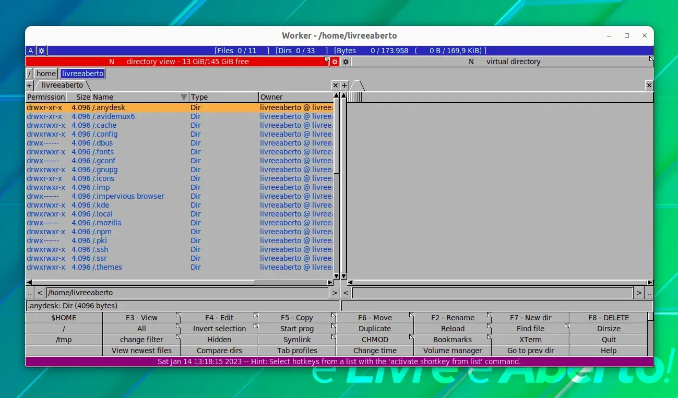The height and width of the screenshot is (398, 678).
Task: Open left path history forward arrow
Action: (x=335, y=293)
